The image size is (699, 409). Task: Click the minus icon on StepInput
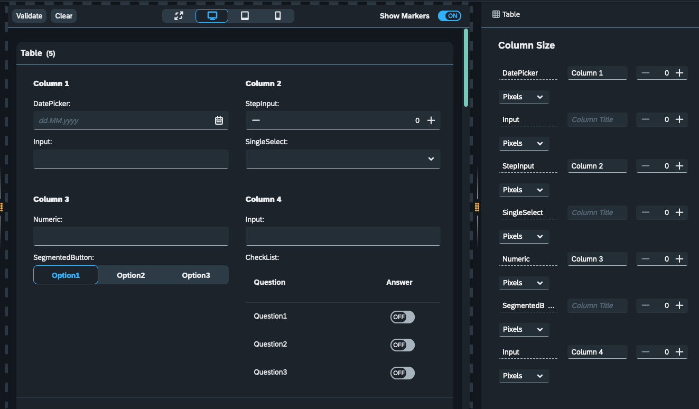click(x=255, y=120)
